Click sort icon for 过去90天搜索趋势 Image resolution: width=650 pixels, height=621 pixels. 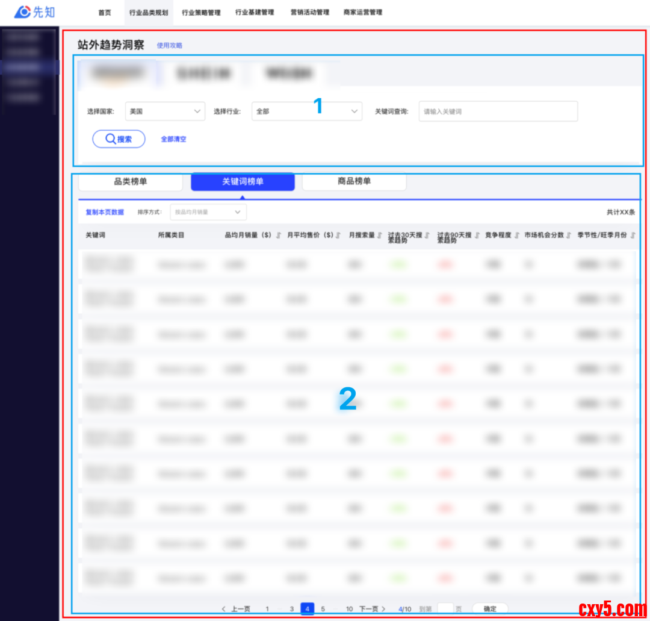click(477, 236)
